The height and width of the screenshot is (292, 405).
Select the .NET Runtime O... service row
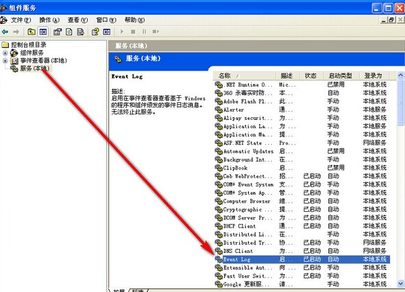coord(302,85)
